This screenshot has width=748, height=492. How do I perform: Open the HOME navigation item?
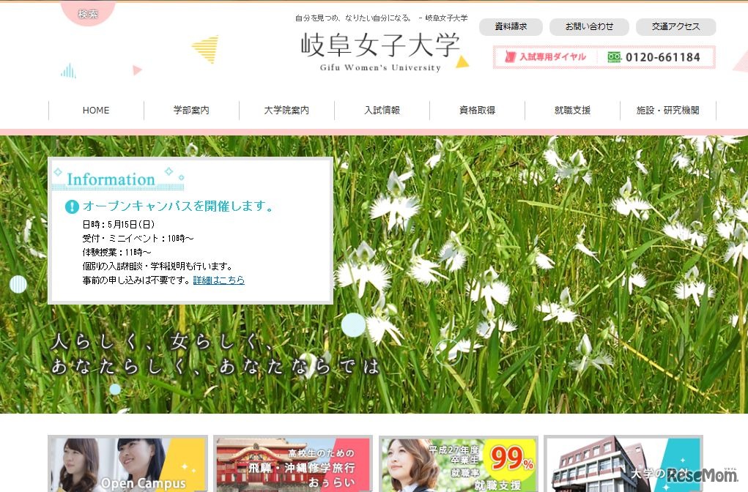pos(95,110)
